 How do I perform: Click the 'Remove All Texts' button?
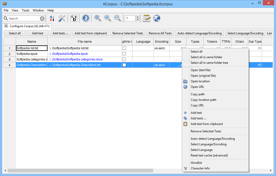click(160, 33)
